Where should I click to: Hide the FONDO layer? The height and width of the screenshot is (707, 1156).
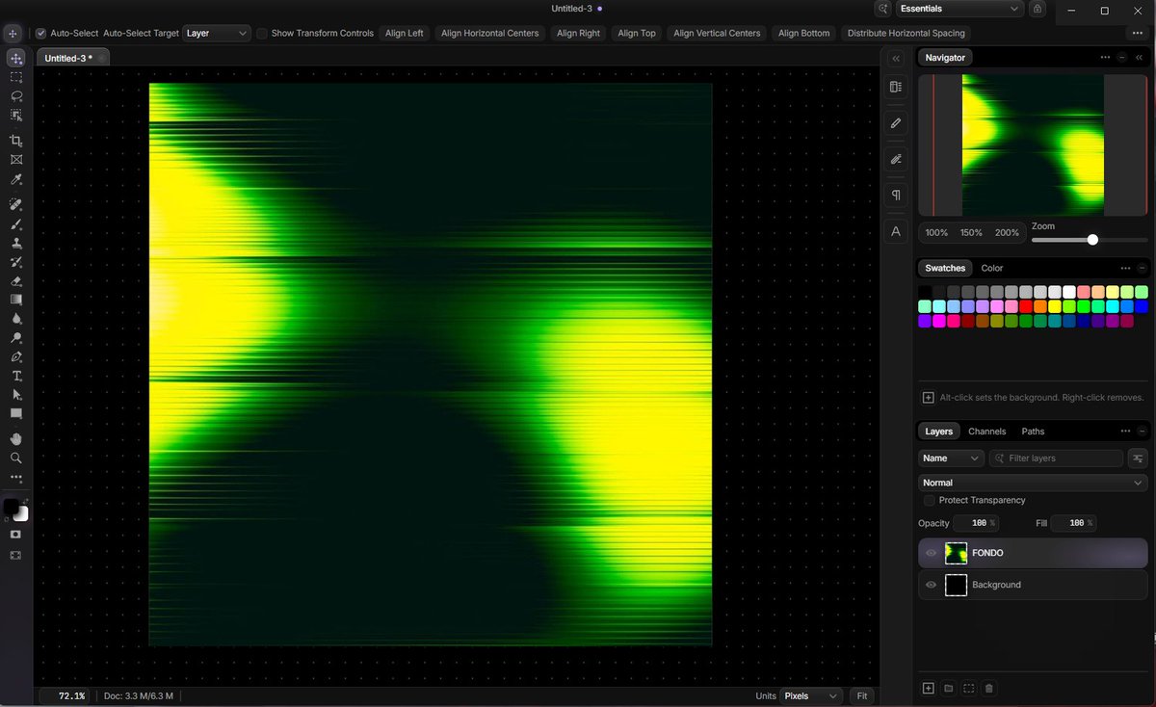pyautogui.click(x=932, y=553)
